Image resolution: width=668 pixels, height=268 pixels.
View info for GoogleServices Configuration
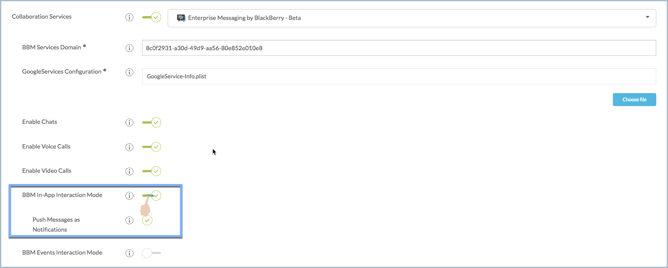pos(129,72)
